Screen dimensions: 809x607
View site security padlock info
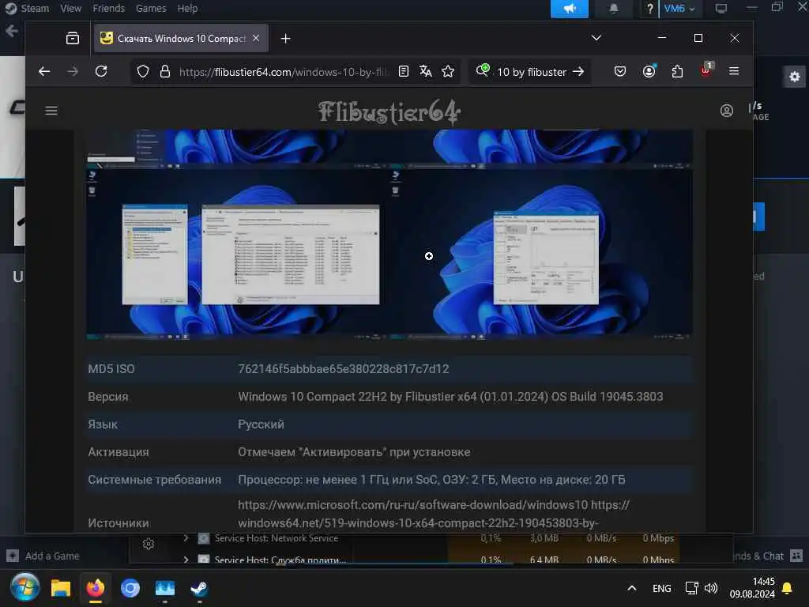(x=165, y=71)
